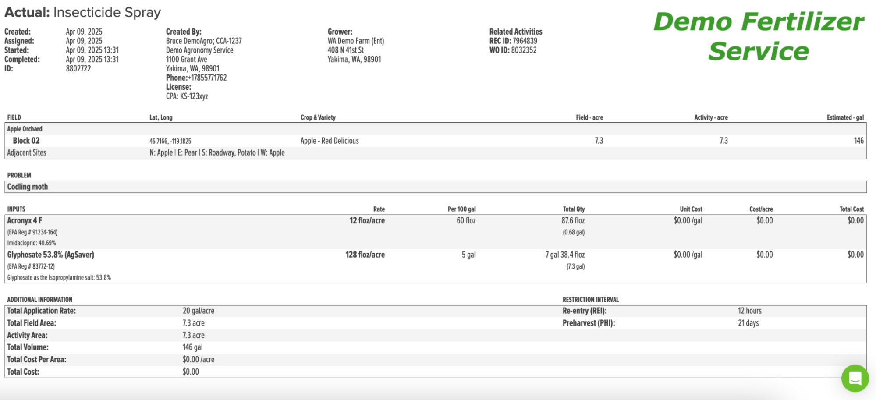Click the Apple Orchard field group

(x=25, y=129)
